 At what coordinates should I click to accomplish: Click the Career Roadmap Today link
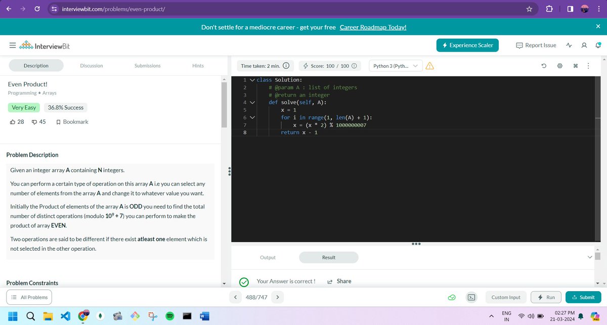tap(373, 27)
